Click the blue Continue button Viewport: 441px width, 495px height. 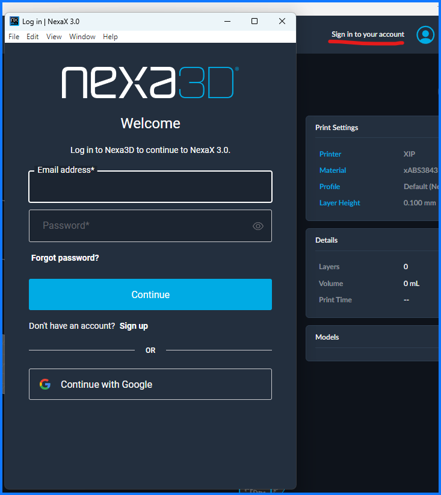click(x=150, y=294)
